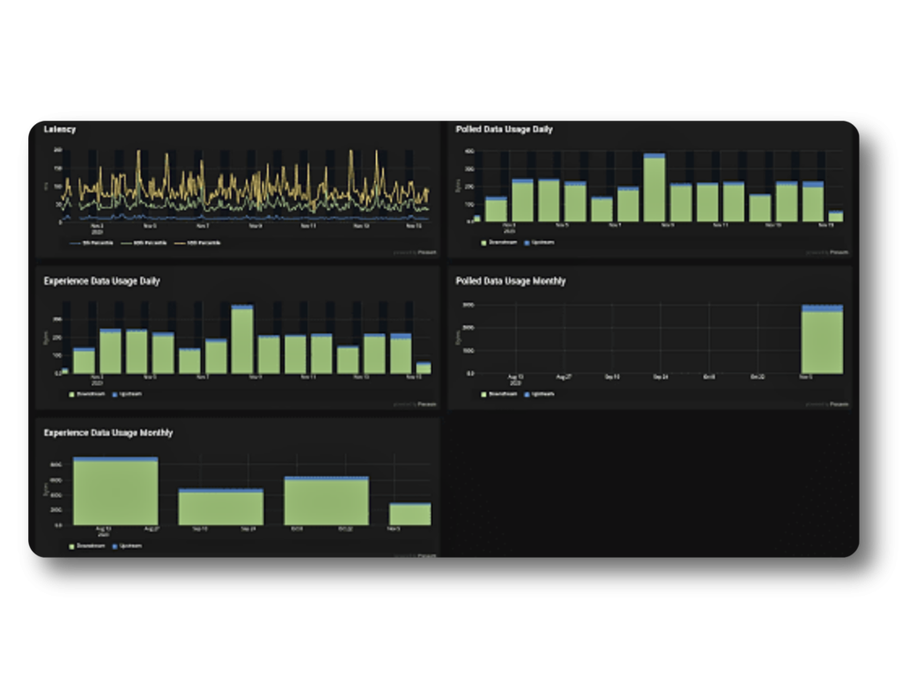Open the Latency panel title menu

coord(61,129)
